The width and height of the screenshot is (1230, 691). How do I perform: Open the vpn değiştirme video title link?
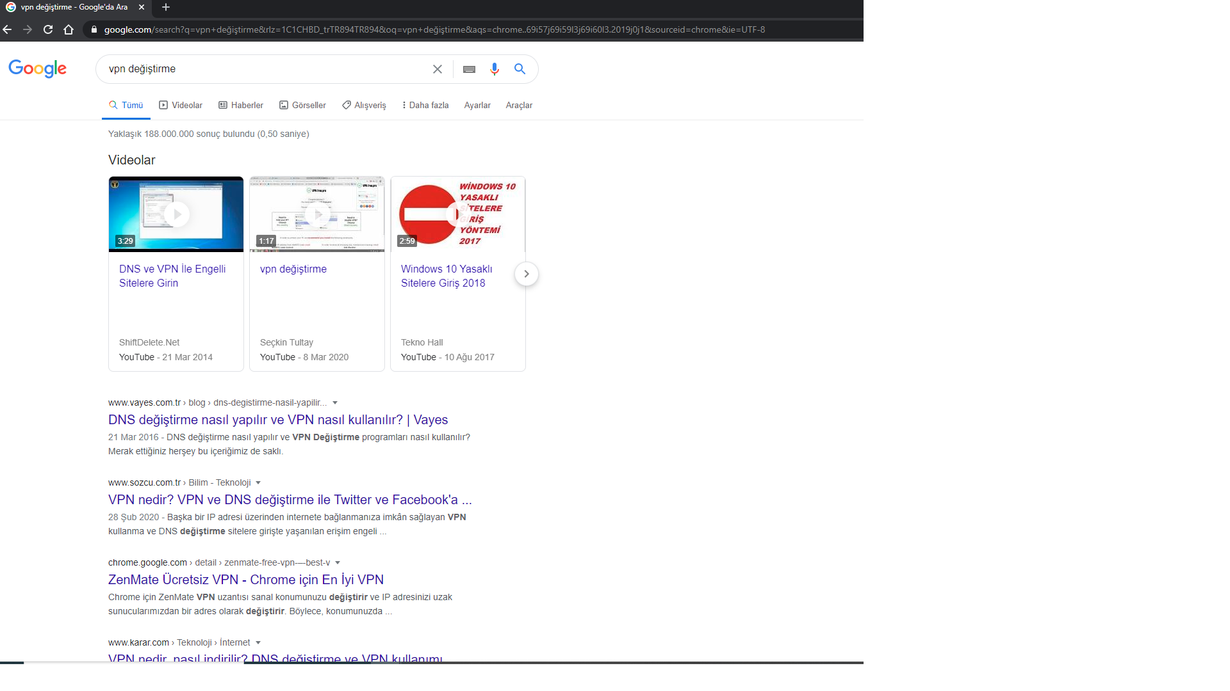(293, 269)
